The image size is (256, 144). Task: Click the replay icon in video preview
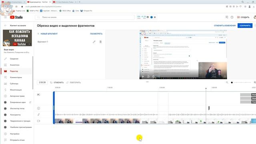tap(148, 76)
